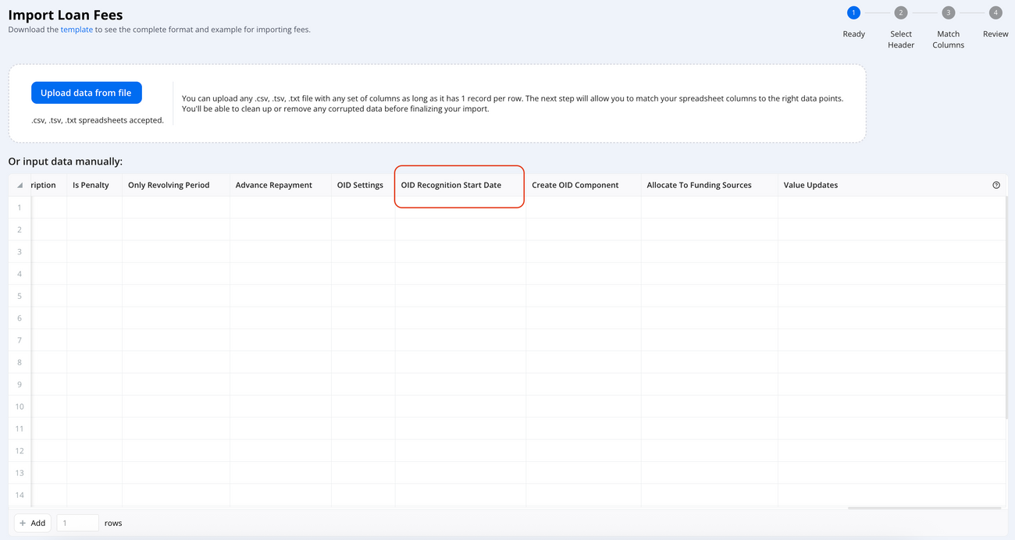Click the step 3 Match Columns circle
Screen dimensions: 1015x540
(x=948, y=12)
